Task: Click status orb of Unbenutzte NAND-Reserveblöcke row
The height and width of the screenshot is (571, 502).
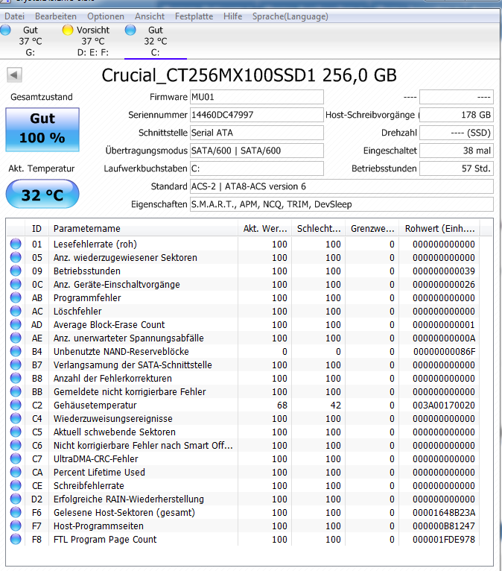Action: coord(16,351)
